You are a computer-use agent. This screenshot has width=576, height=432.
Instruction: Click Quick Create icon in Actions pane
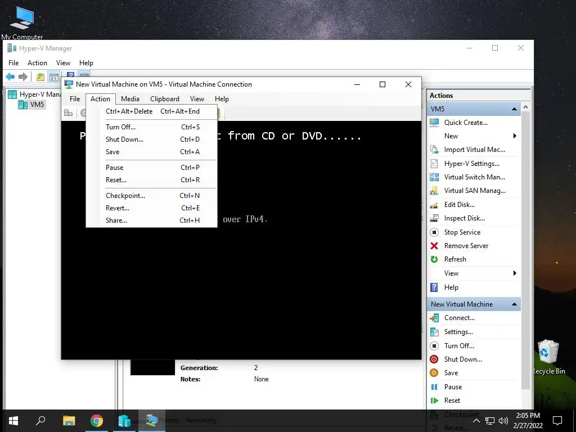[434, 122]
